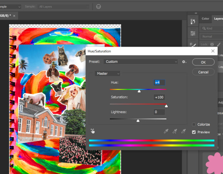Screen dimensions: 223x174
Task: Open the Normal blend mode dropdown
Action: (211, 37)
